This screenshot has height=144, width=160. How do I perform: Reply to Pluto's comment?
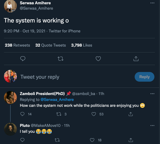click(23, 140)
